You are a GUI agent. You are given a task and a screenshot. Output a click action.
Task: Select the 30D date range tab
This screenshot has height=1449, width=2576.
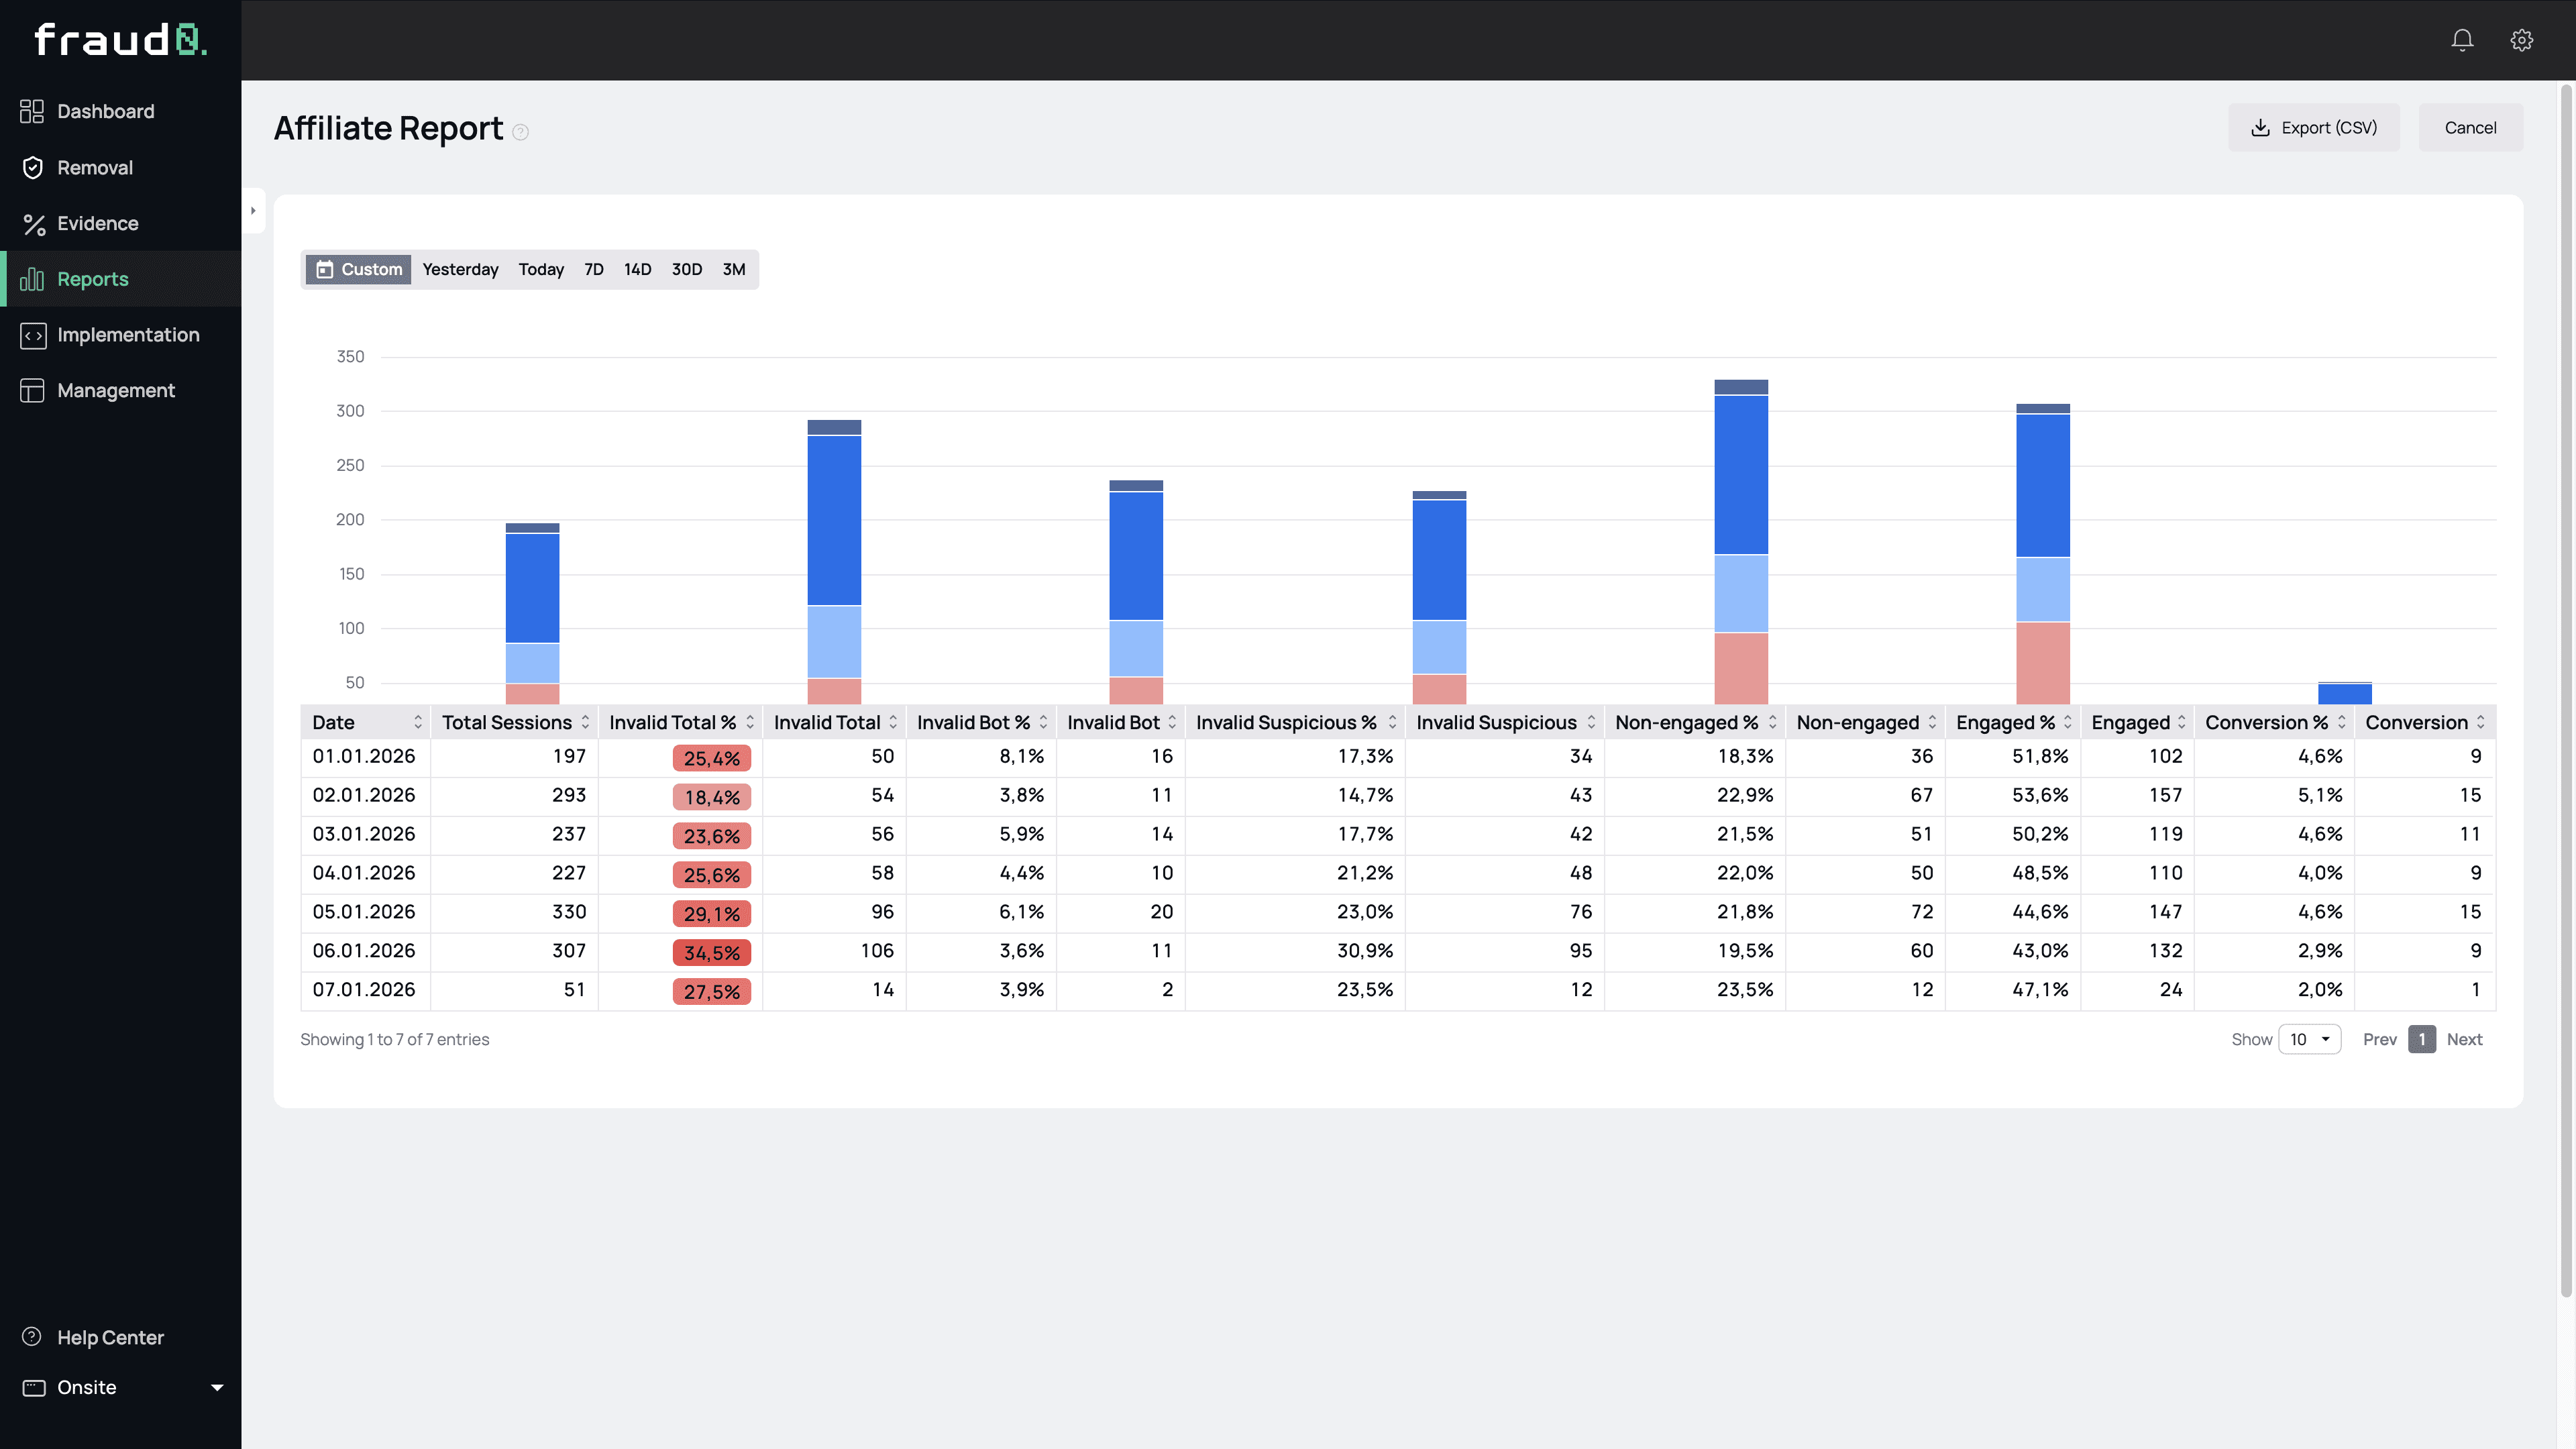tap(686, 269)
